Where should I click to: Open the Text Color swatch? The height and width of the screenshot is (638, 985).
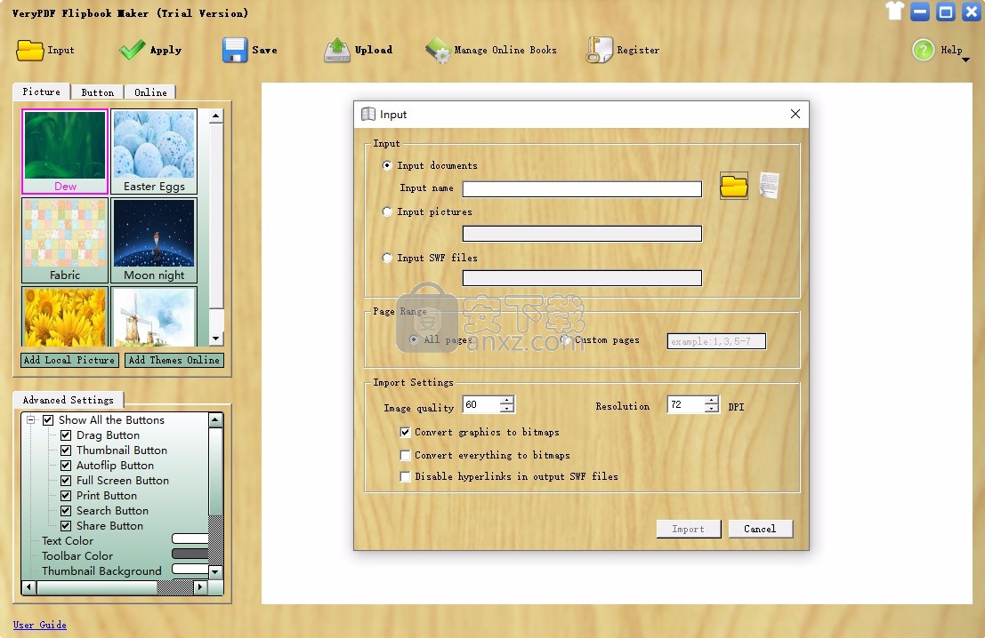(x=190, y=538)
